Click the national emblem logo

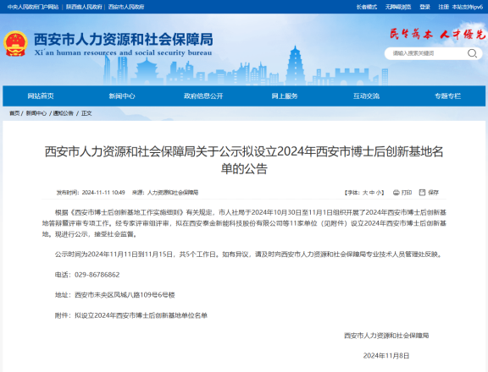click(15, 43)
